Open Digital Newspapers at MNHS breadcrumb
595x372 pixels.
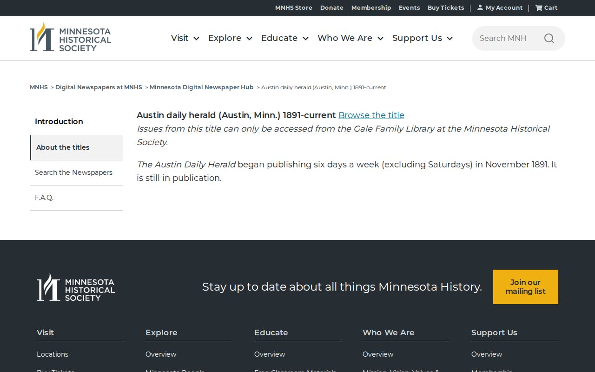pos(99,87)
